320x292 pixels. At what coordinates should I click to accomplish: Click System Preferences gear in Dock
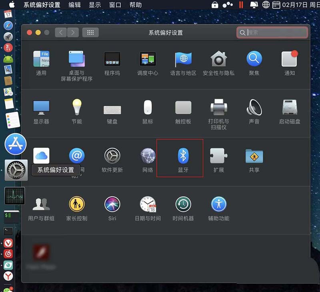[16, 170]
